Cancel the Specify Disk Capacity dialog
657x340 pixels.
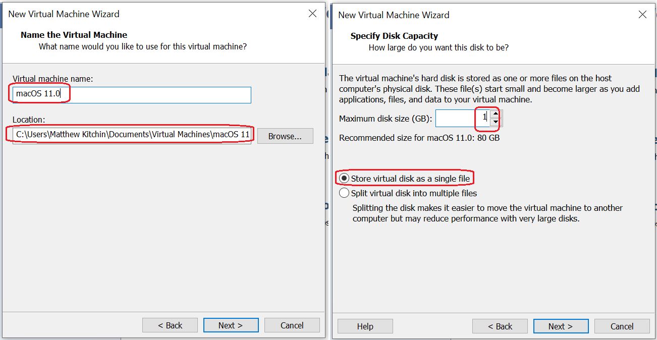pyautogui.click(x=622, y=326)
